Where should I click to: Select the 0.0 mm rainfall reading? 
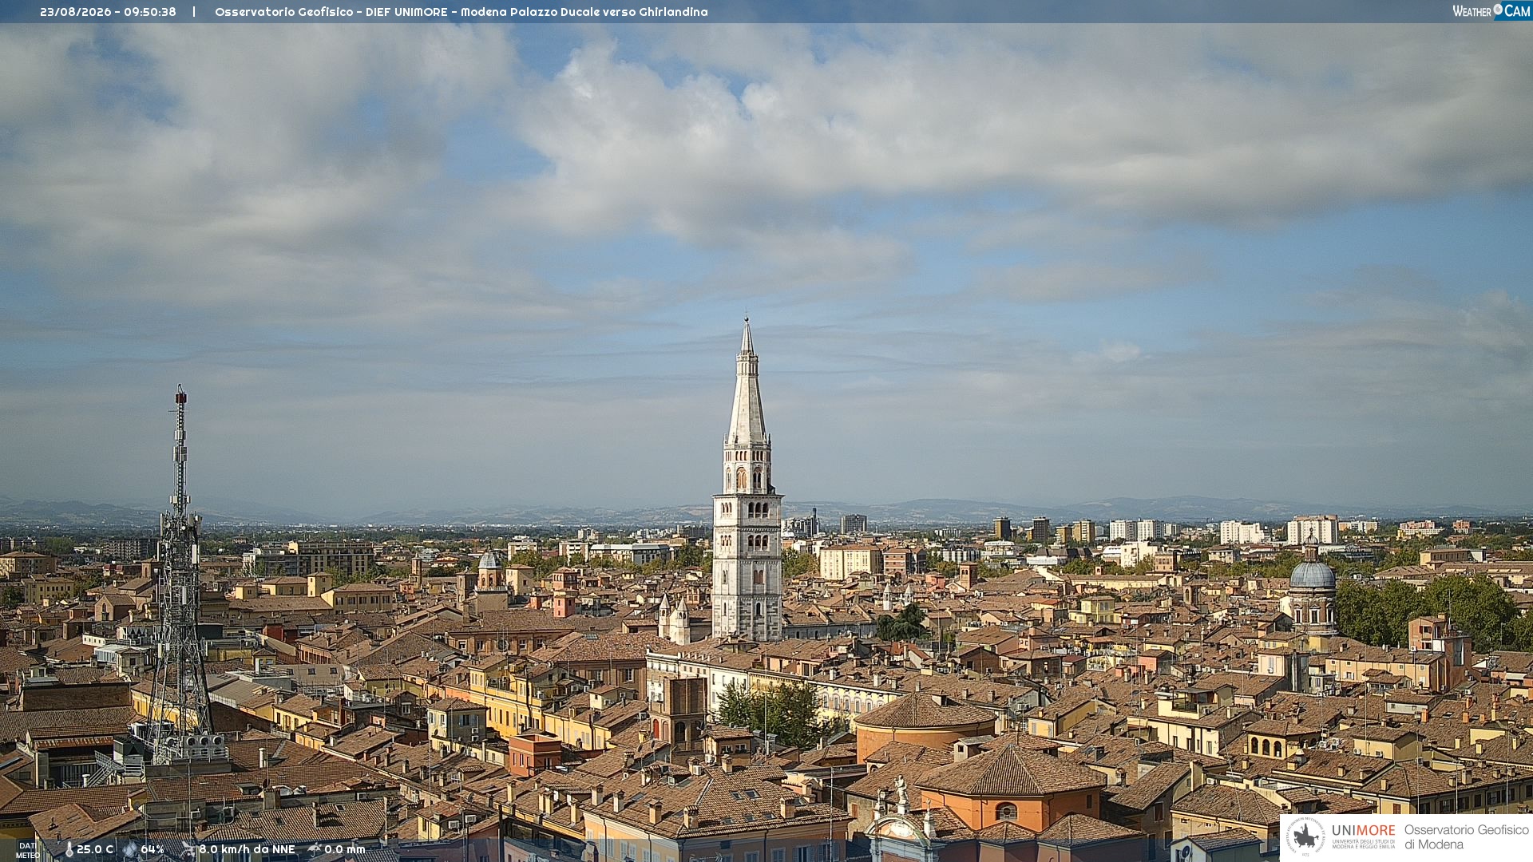(x=344, y=850)
